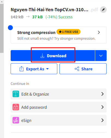Click the download arrow icon
The image size is (111, 138).
(x=42, y=56)
